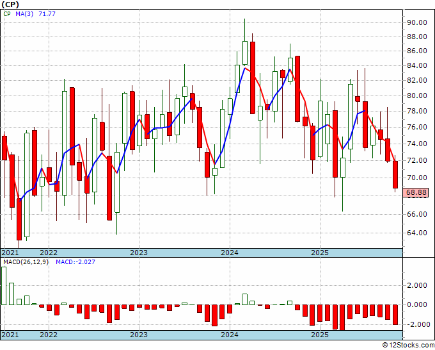
Task: Click 2023 on the MACD panel time axis
Action: [139, 335]
